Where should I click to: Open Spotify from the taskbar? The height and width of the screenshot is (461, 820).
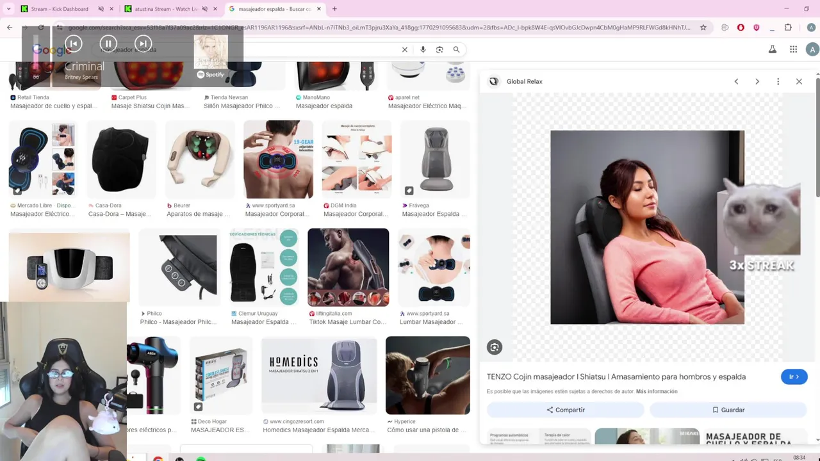[201, 458]
